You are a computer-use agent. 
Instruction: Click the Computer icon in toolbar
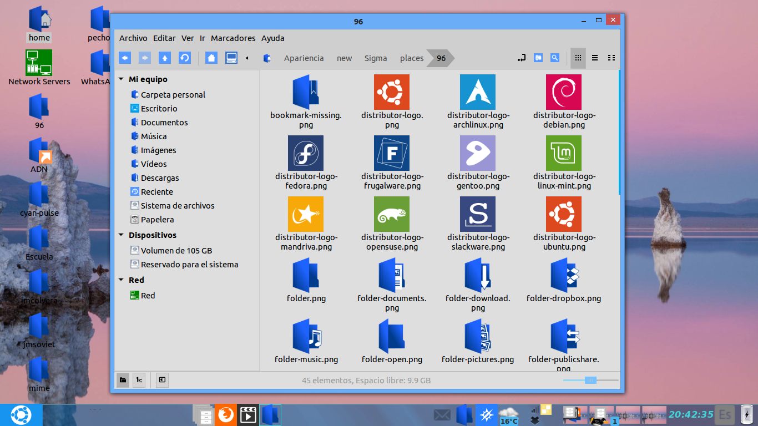[231, 58]
